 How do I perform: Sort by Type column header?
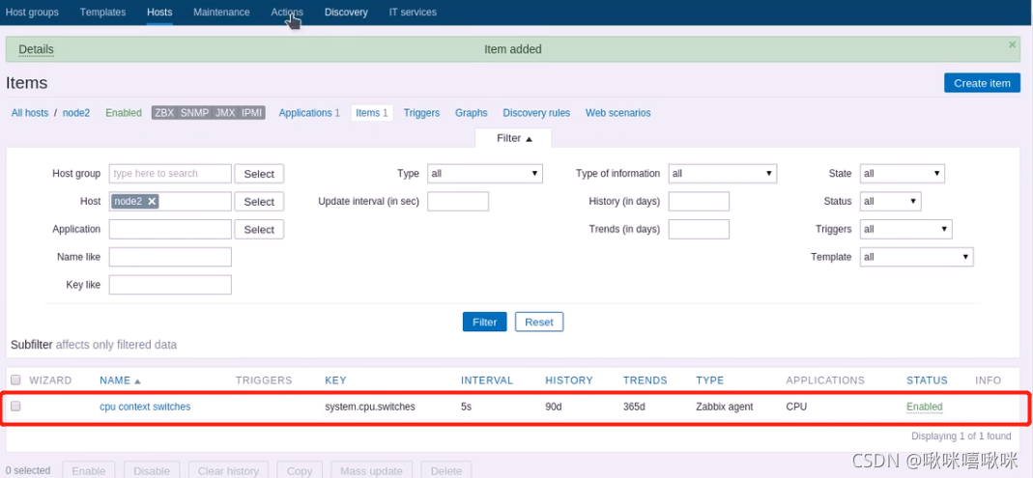[709, 380]
